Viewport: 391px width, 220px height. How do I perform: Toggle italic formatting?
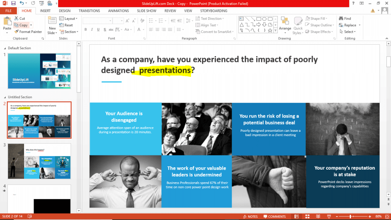pyautogui.click(x=92, y=29)
